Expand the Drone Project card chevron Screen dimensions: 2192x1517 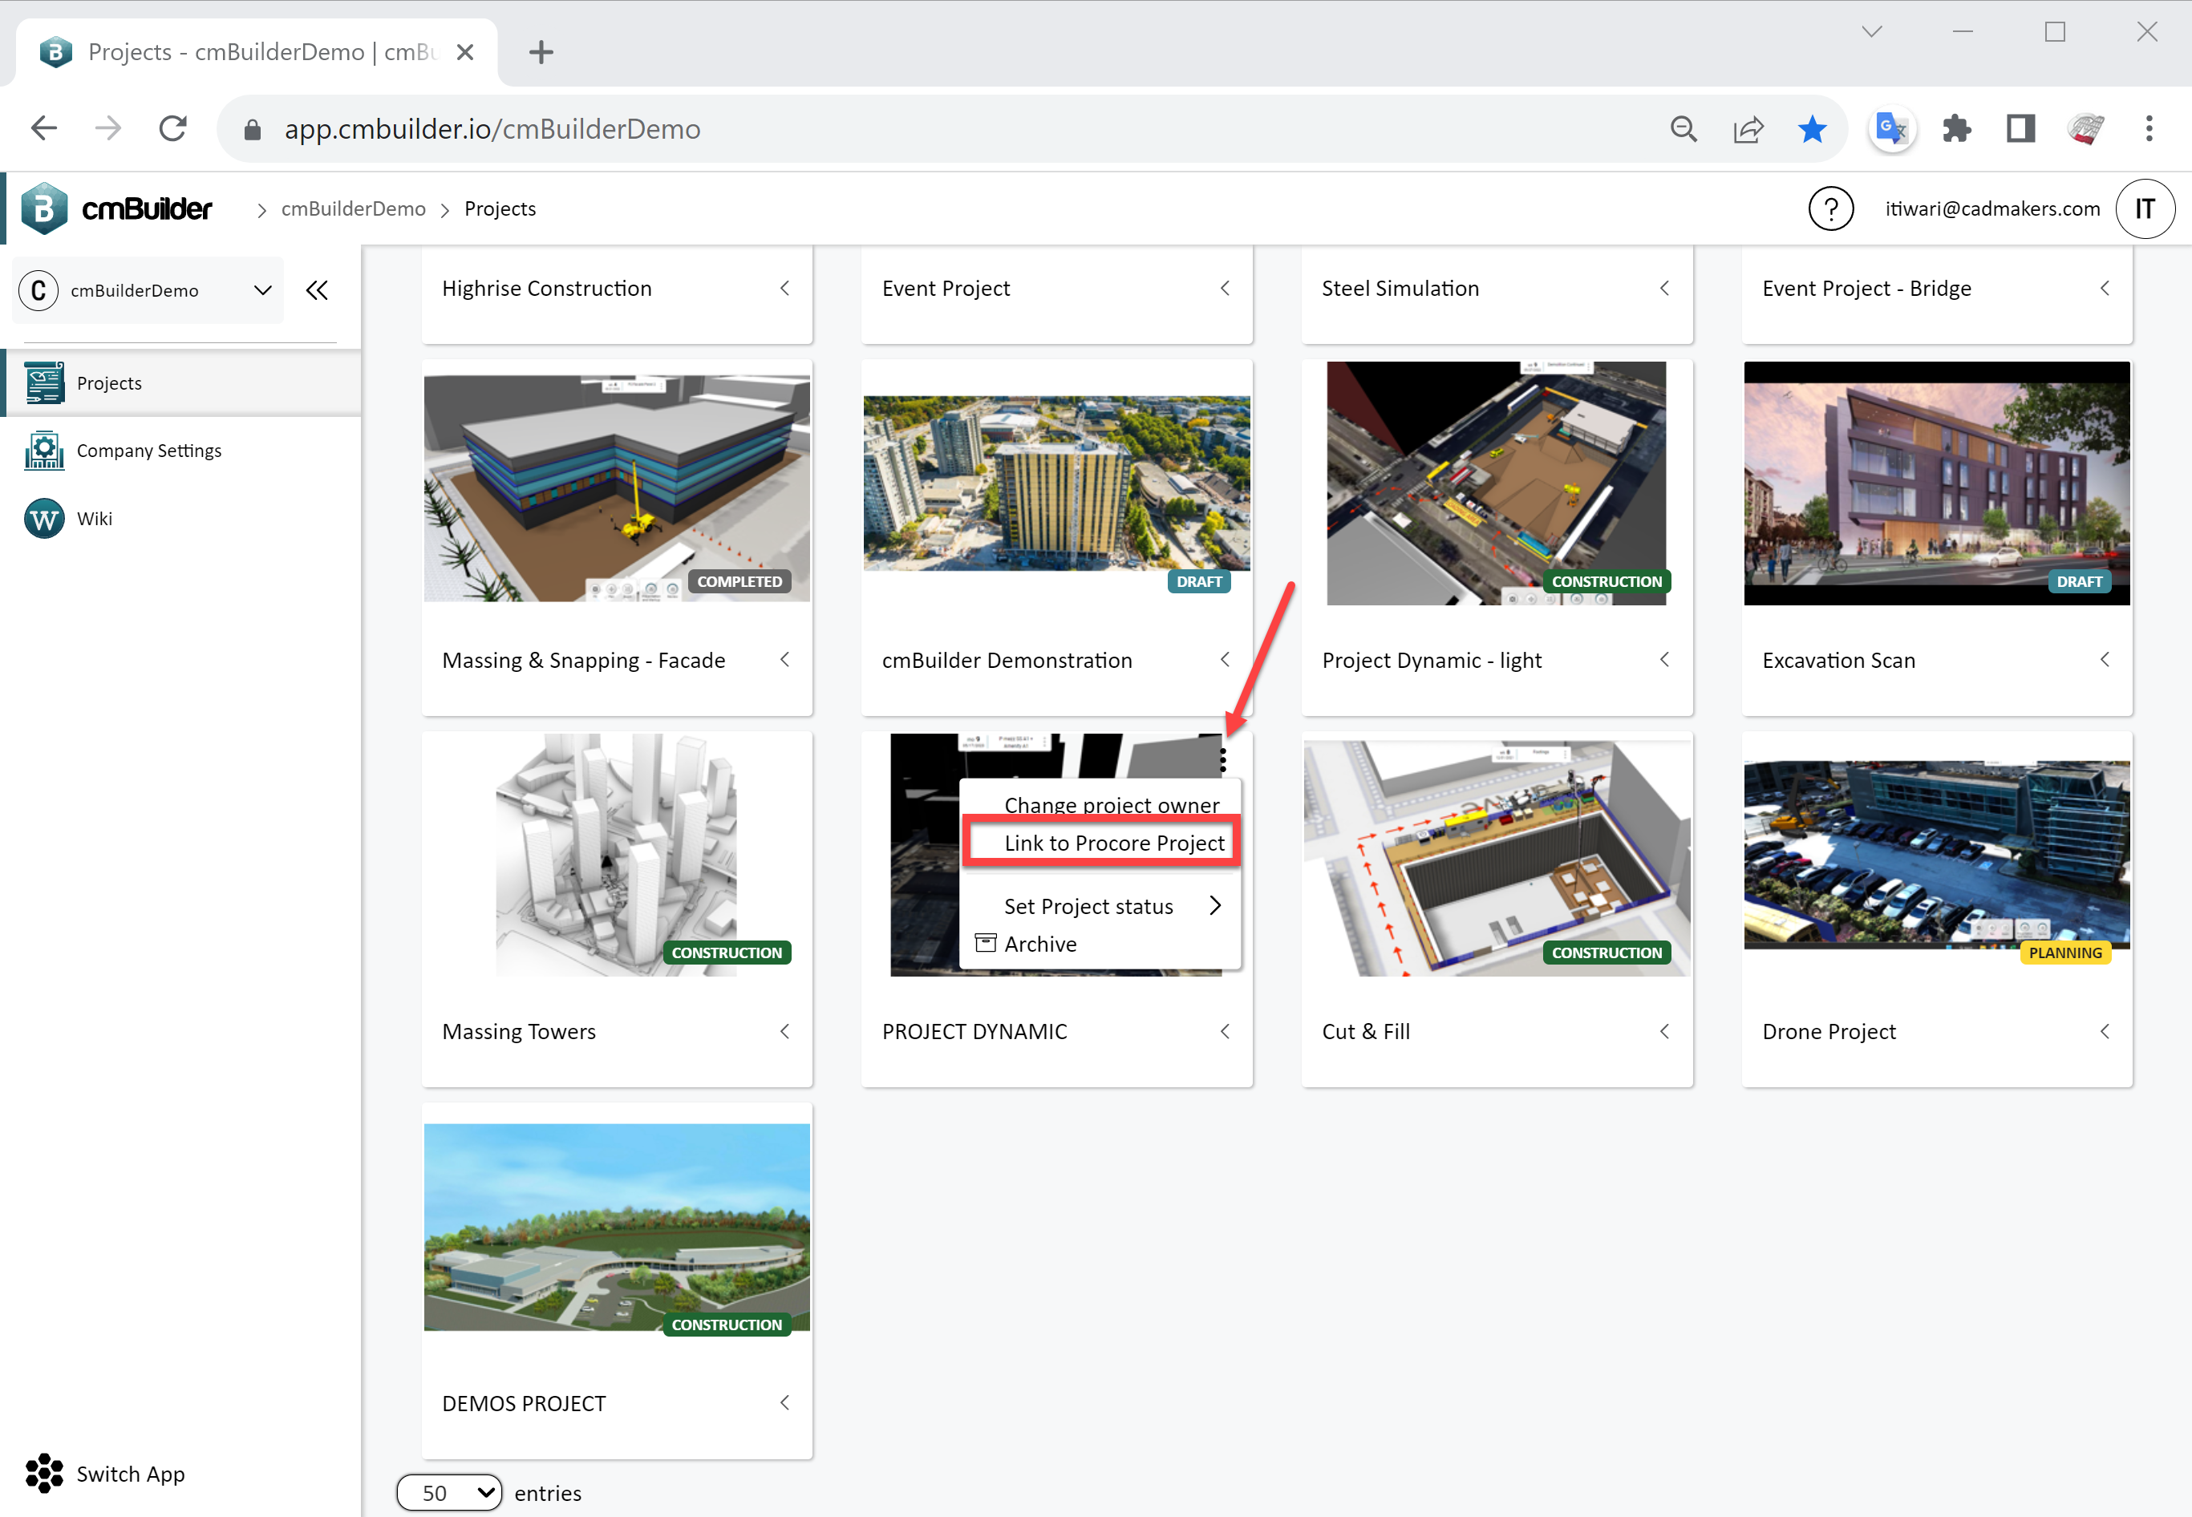(x=2105, y=1031)
